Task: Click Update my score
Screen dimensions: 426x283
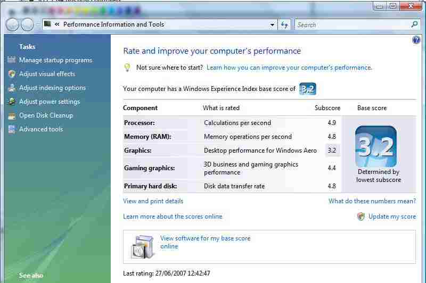Action: 392,217
